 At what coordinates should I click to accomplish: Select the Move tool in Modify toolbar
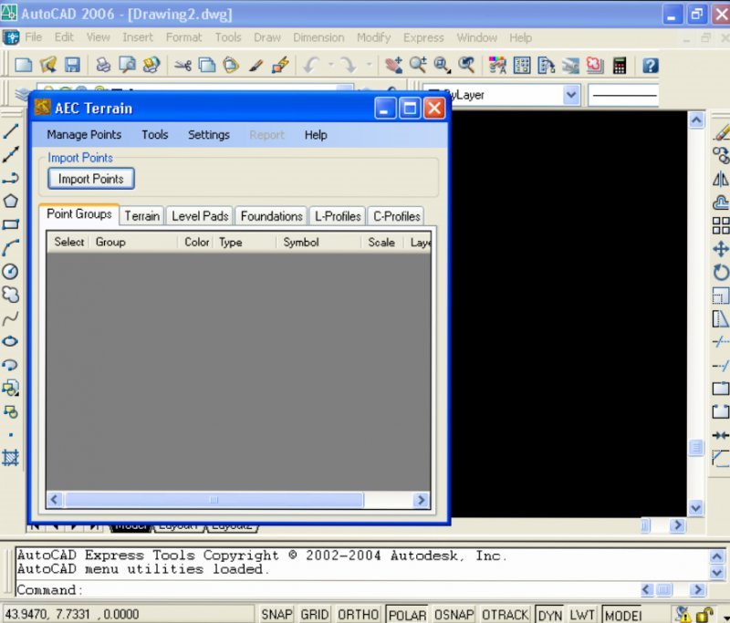tap(721, 249)
